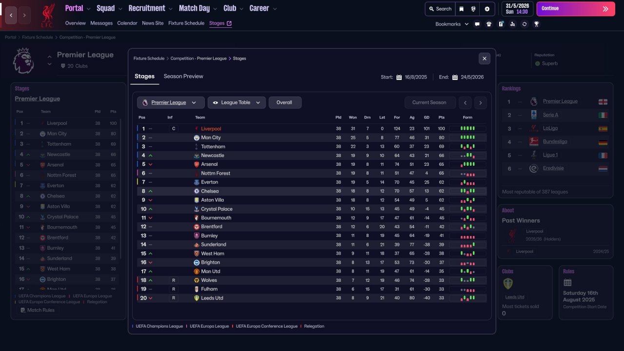Open Match Rules behind the dialog
The height and width of the screenshot is (351, 624).
click(37, 310)
